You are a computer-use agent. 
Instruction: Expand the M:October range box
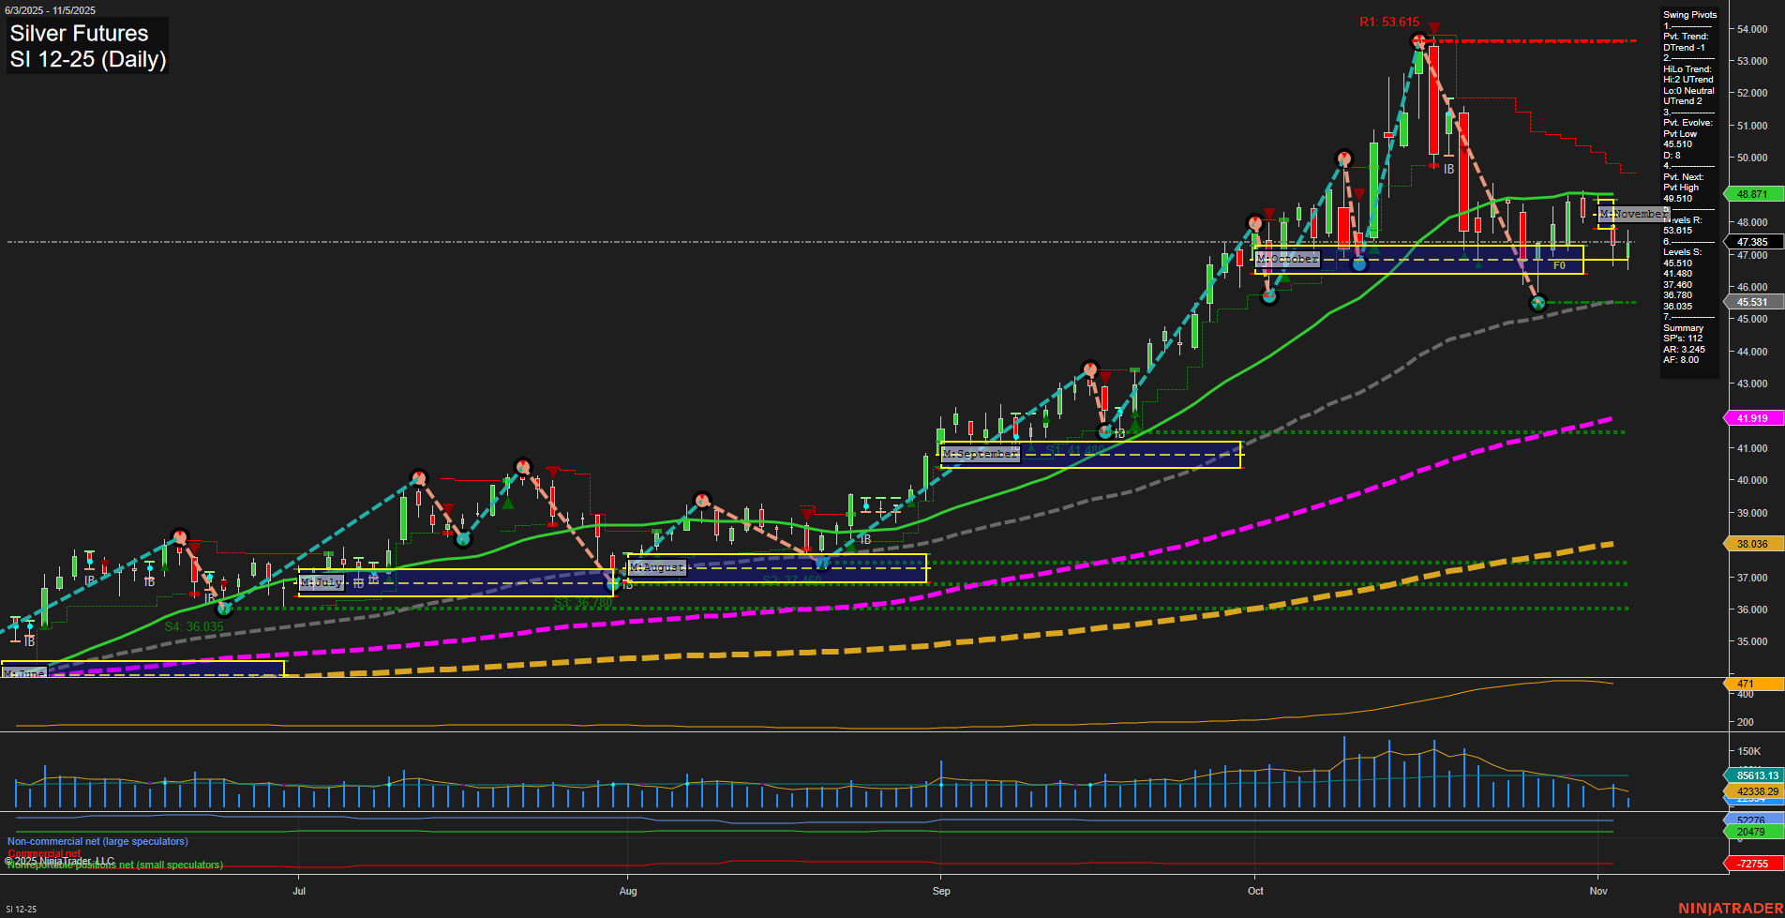pos(1289,258)
